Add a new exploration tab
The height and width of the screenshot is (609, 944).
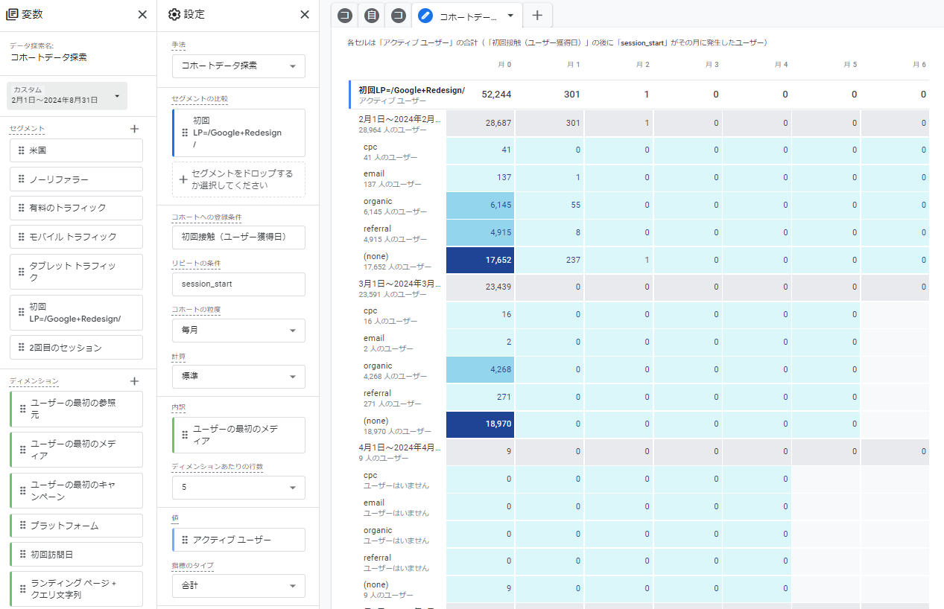pyautogui.click(x=537, y=15)
